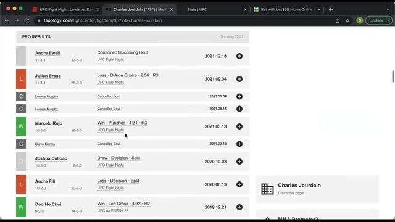This screenshot has height=222, width=395.
Task: Open Joshua Culibao fighter link
Action: point(51,158)
